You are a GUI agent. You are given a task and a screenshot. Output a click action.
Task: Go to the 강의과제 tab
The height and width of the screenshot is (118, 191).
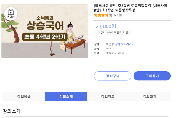point(150,96)
